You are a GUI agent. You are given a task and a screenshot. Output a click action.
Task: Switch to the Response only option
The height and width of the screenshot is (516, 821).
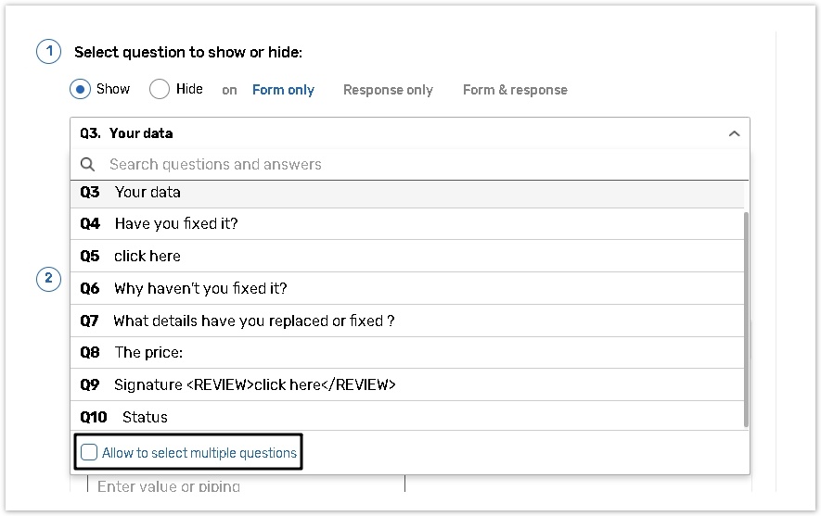coord(388,90)
